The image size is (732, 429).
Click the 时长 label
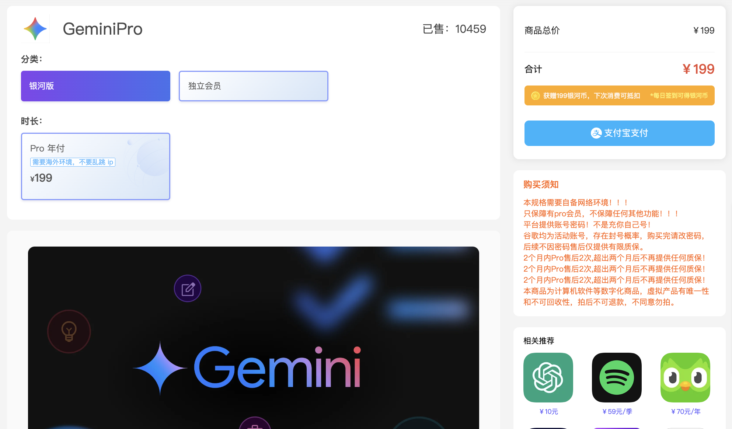point(32,121)
